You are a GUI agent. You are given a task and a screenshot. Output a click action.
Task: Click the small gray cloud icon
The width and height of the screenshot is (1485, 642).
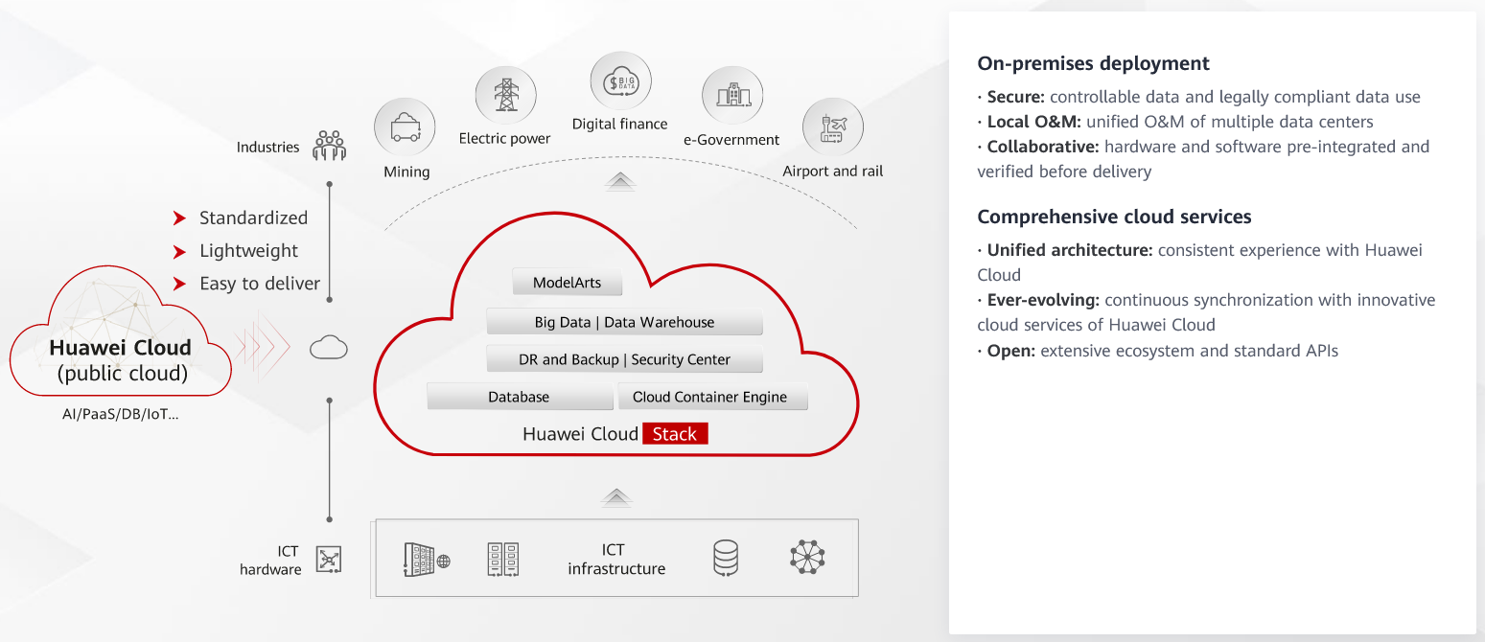click(x=328, y=347)
